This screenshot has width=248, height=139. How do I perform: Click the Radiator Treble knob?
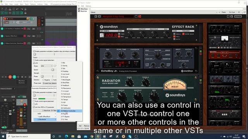(146, 82)
